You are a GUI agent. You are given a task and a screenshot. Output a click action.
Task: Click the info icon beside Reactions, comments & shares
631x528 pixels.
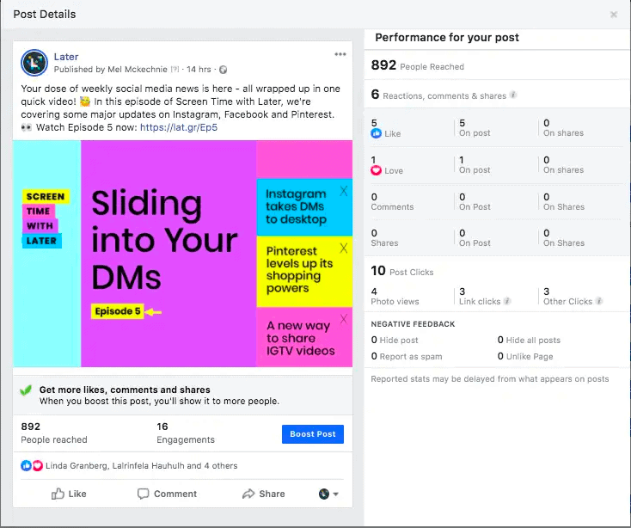pos(513,95)
